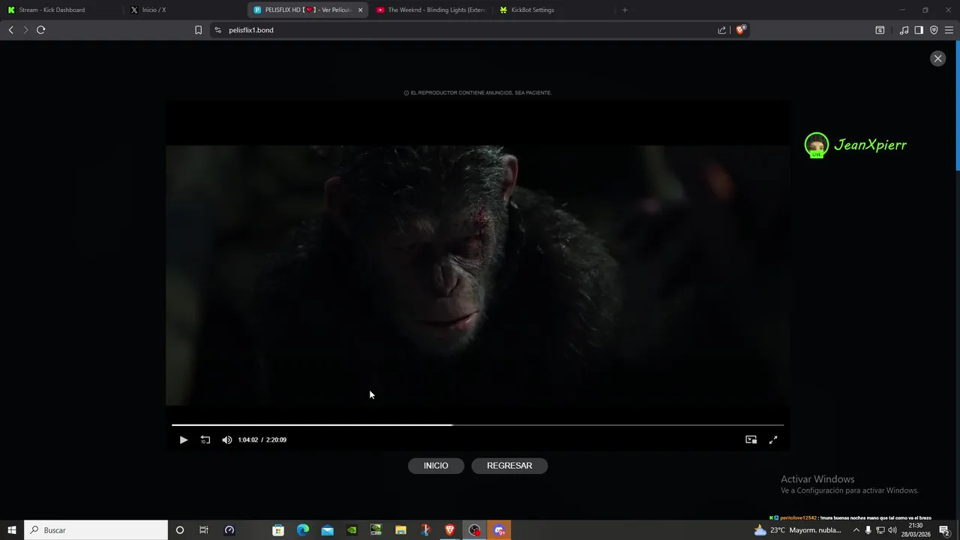Share this page link
Viewport: 960px width, 540px height.
[x=721, y=30]
